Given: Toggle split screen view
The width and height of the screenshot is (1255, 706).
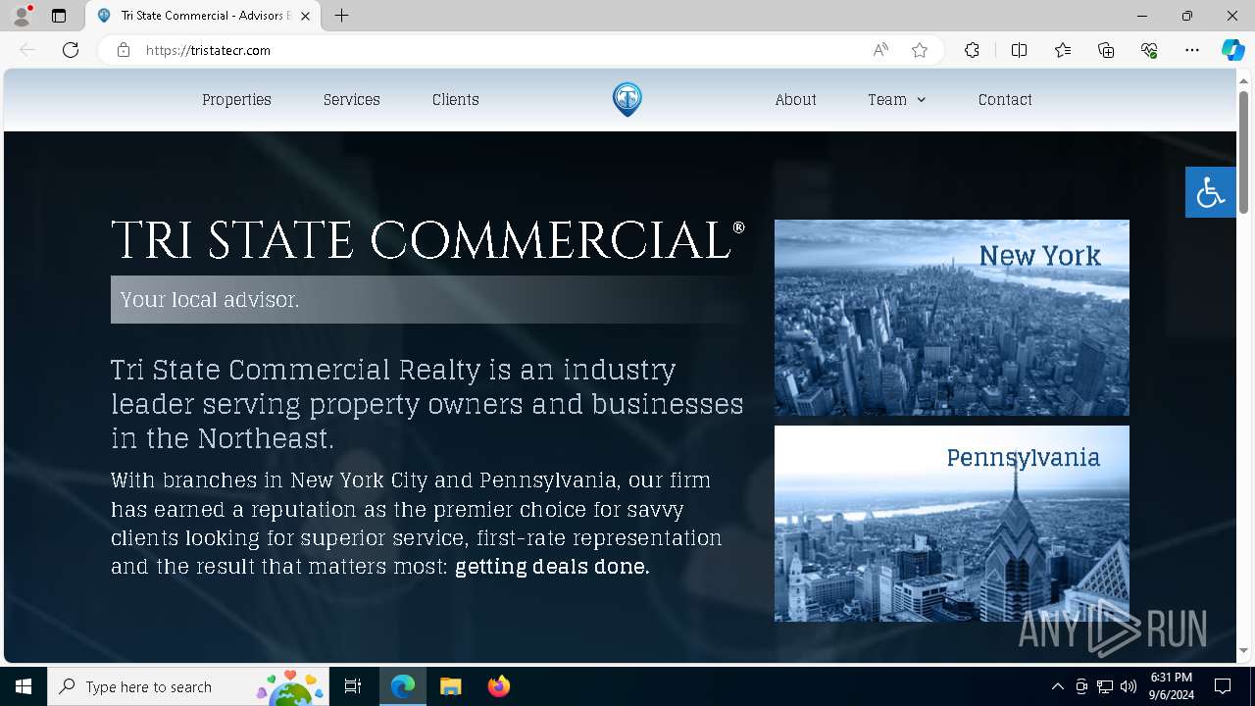Looking at the screenshot, I should pyautogui.click(x=1019, y=50).
